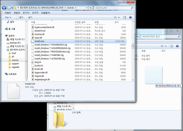Image resolution: width=183 pixels, height=131 pixels.
Task: Select file logprovider.dll
Action: pyautogui.click(x=79, y=73)
